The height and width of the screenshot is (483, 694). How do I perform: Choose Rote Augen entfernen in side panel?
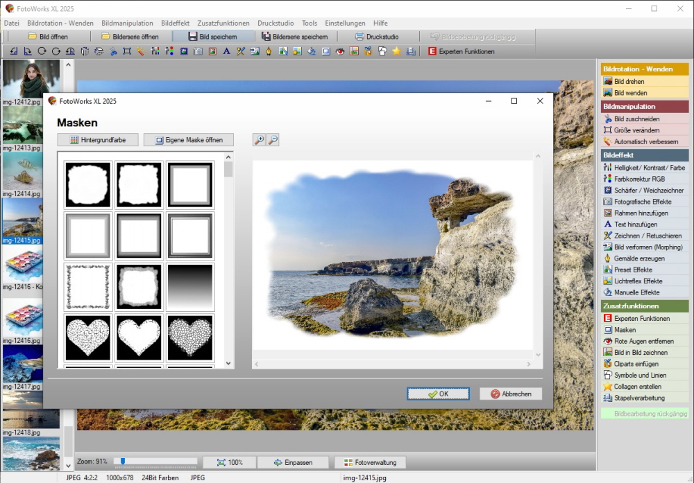click(643, 341)
